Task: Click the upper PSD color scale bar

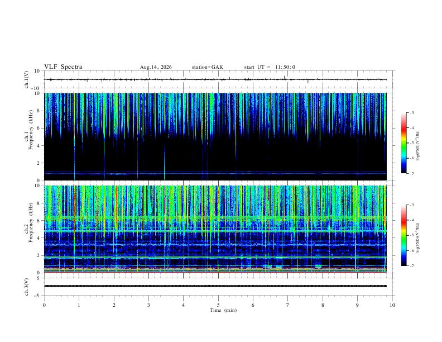Action: [404, 143]
